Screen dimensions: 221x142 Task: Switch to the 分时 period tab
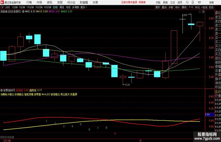tap(8, 7)
